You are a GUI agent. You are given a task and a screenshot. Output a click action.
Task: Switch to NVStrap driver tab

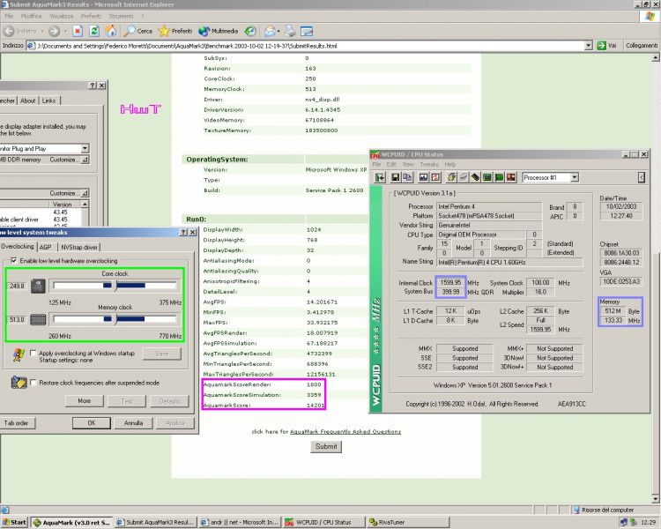point(79,247)
